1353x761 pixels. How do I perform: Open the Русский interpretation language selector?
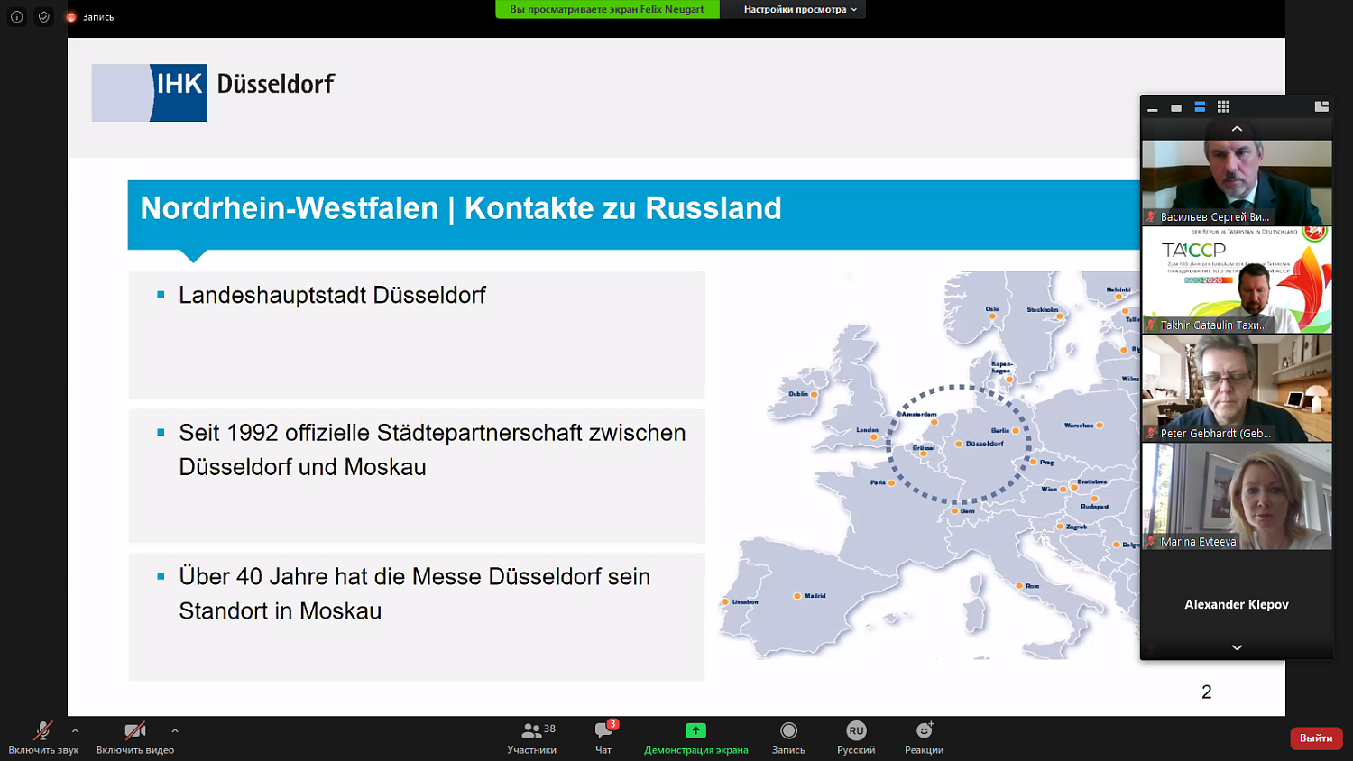tap(856, 738)
